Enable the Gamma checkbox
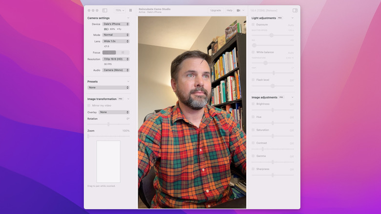381x214 pixels. coord(253,156)
